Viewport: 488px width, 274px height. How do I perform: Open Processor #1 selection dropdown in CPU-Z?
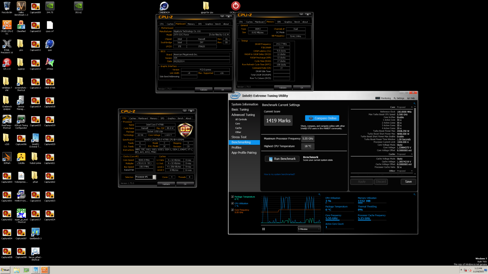pyautogui.click(x=145, y=177)
